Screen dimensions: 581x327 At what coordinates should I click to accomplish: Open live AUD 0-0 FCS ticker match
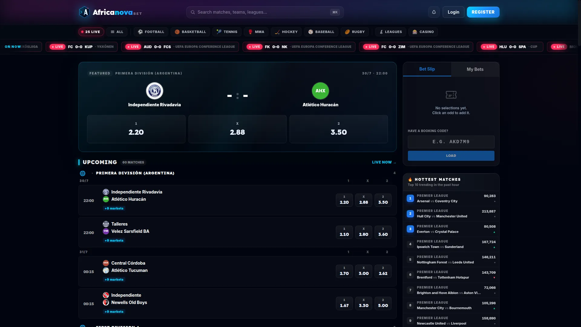pos(180,47)
